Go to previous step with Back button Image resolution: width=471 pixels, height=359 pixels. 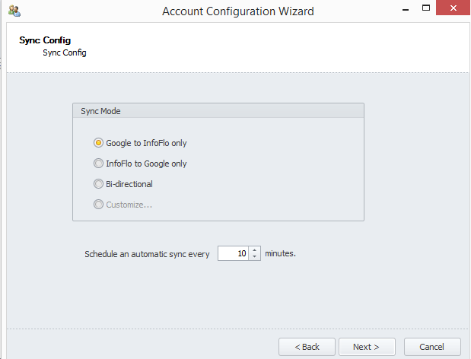(x=307, y=347)
